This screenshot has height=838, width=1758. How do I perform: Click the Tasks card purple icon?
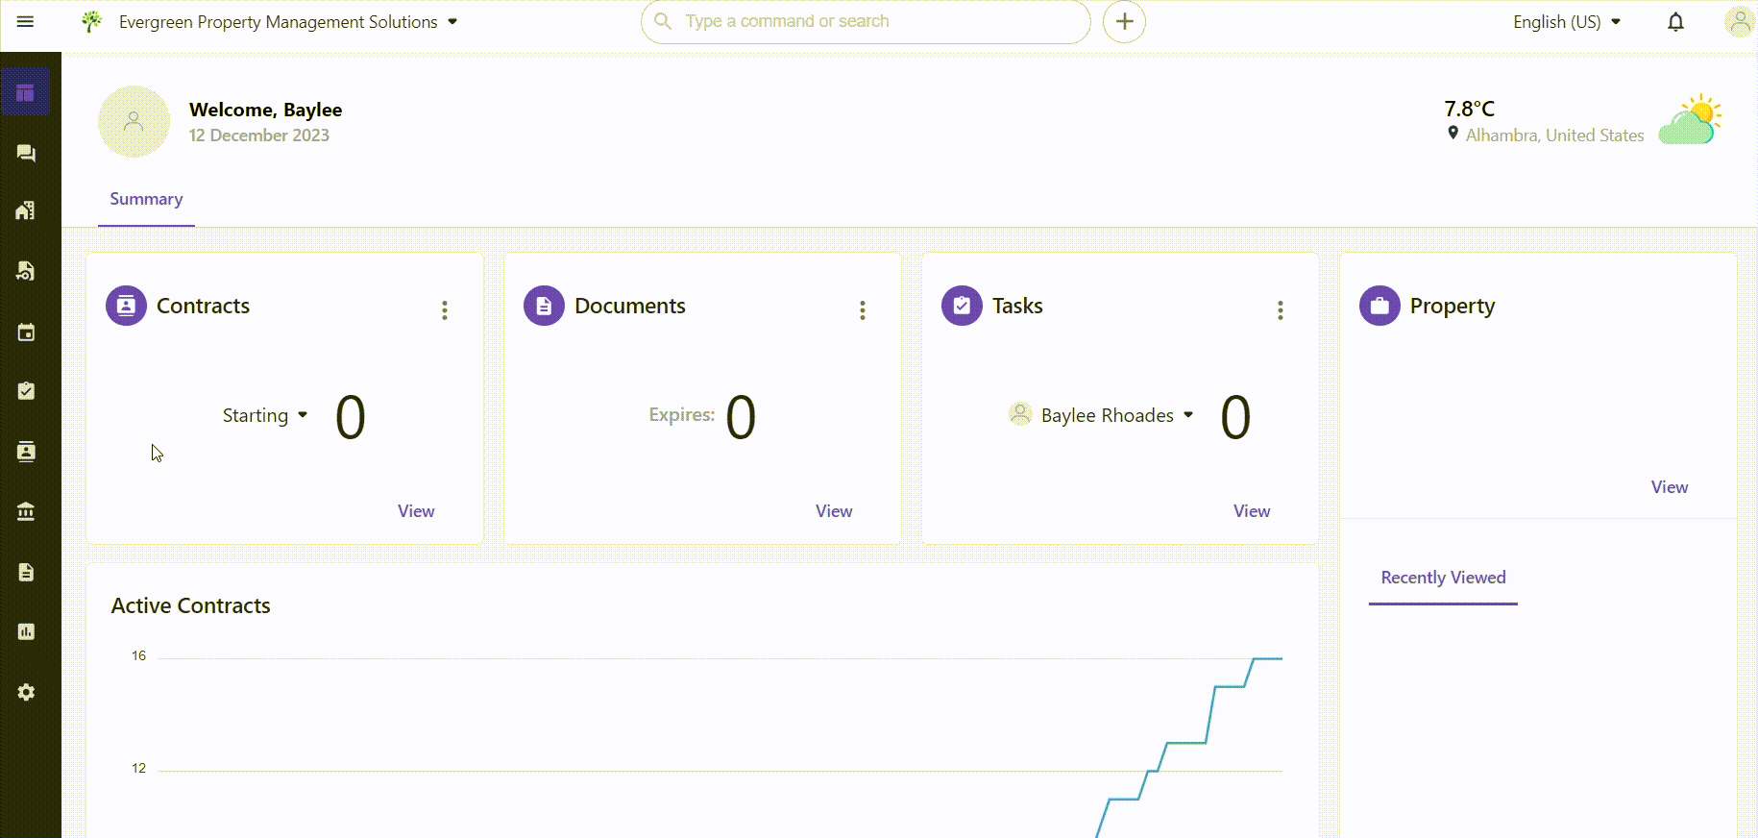tap(962, 306)
